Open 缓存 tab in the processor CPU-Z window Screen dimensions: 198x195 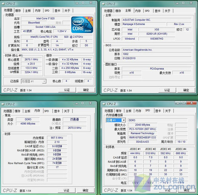tap(18, 11)
